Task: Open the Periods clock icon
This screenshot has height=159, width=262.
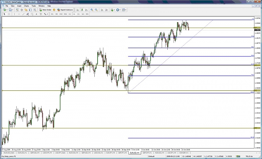Action: pos(118,10)
